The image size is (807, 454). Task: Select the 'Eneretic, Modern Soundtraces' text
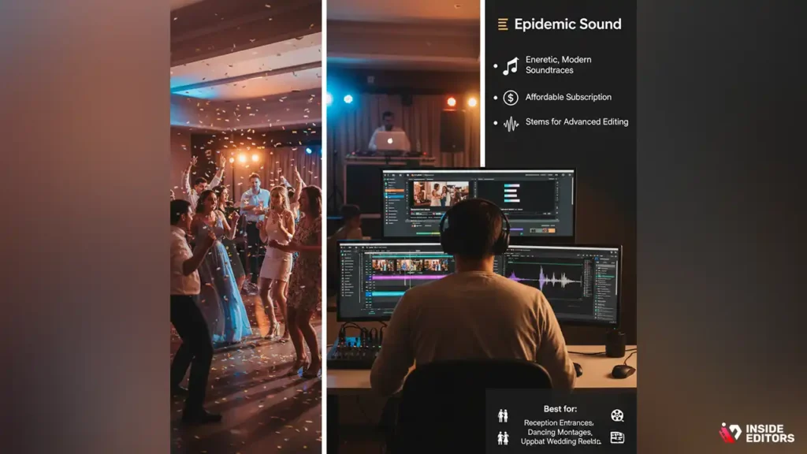coord(559,65)
